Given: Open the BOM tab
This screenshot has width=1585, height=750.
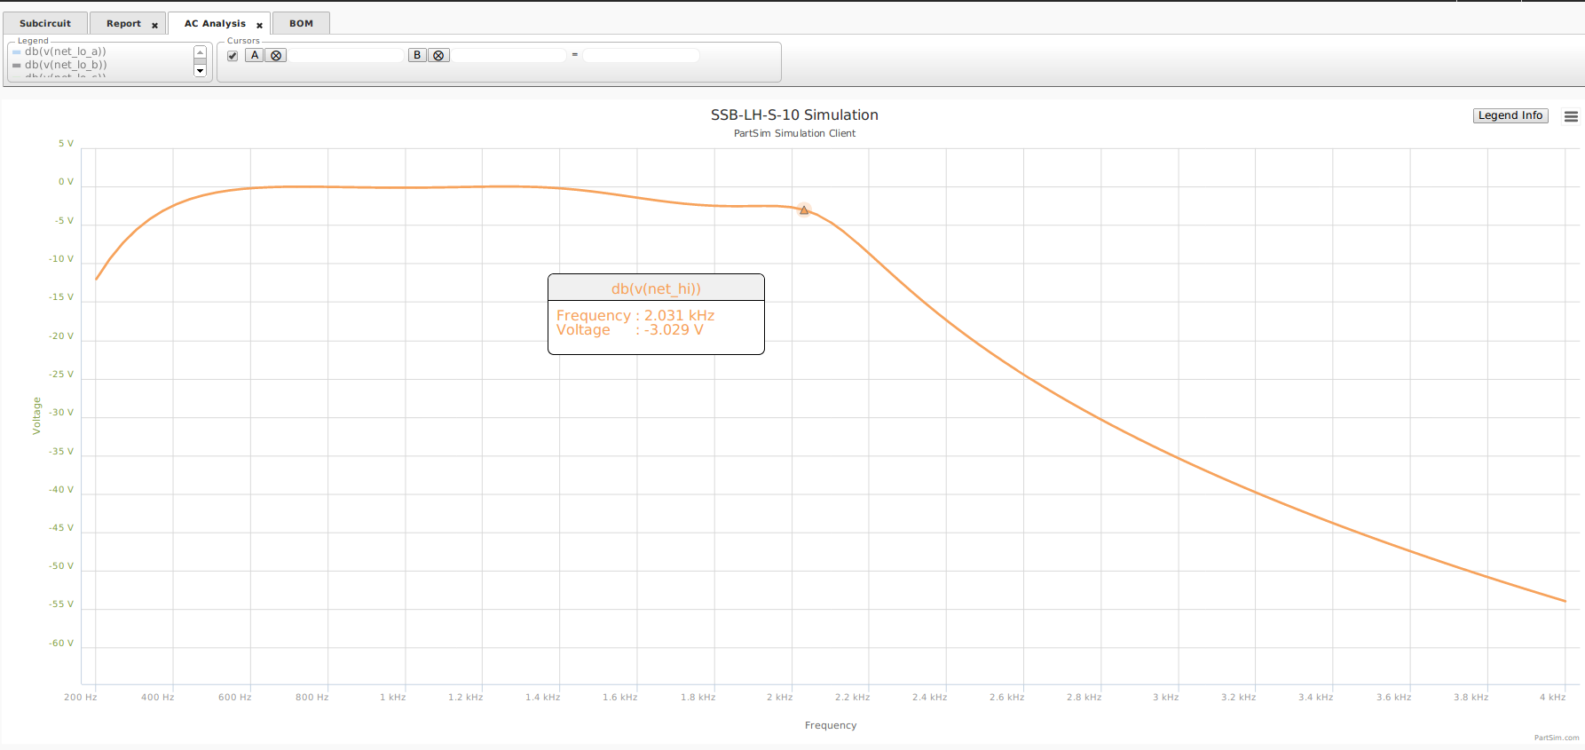Looking at the screenshot, I should pyautogui.click(x=301, y=23).
